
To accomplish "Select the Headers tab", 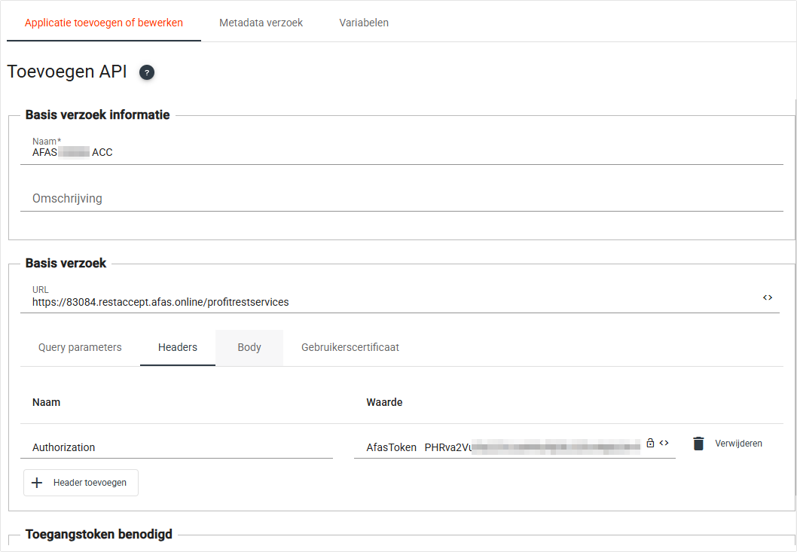I will point(178,347).
